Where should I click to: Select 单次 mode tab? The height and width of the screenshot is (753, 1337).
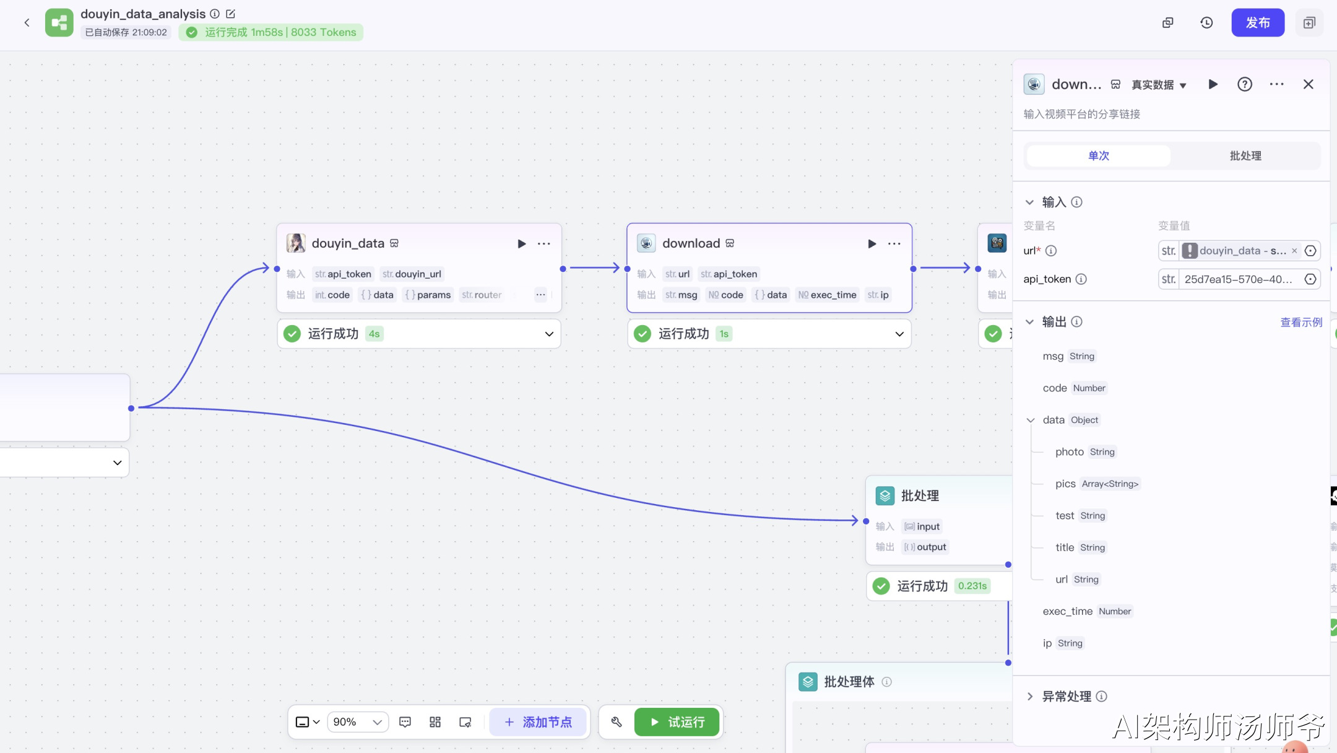coord(1098,156)
